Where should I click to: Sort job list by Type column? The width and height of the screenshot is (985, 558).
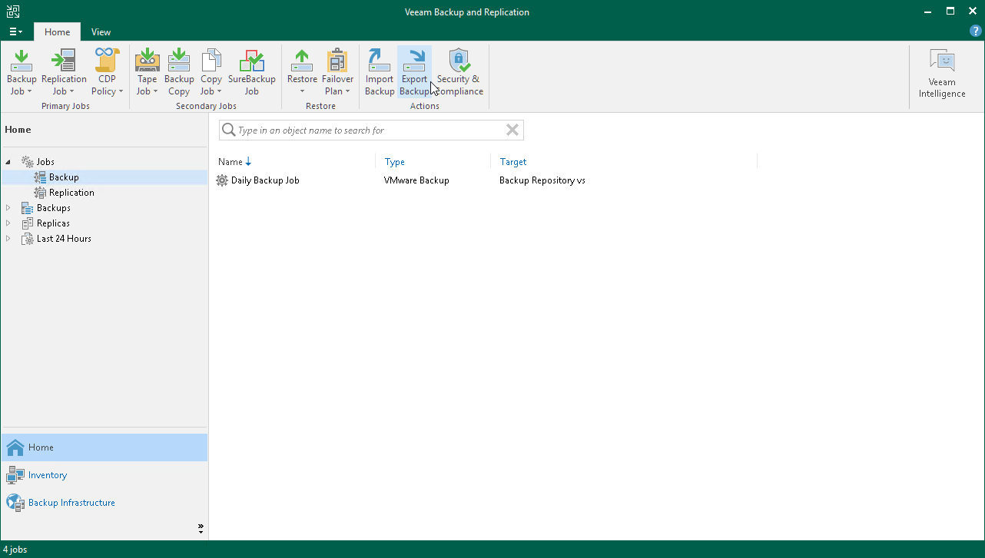[395, 162]
